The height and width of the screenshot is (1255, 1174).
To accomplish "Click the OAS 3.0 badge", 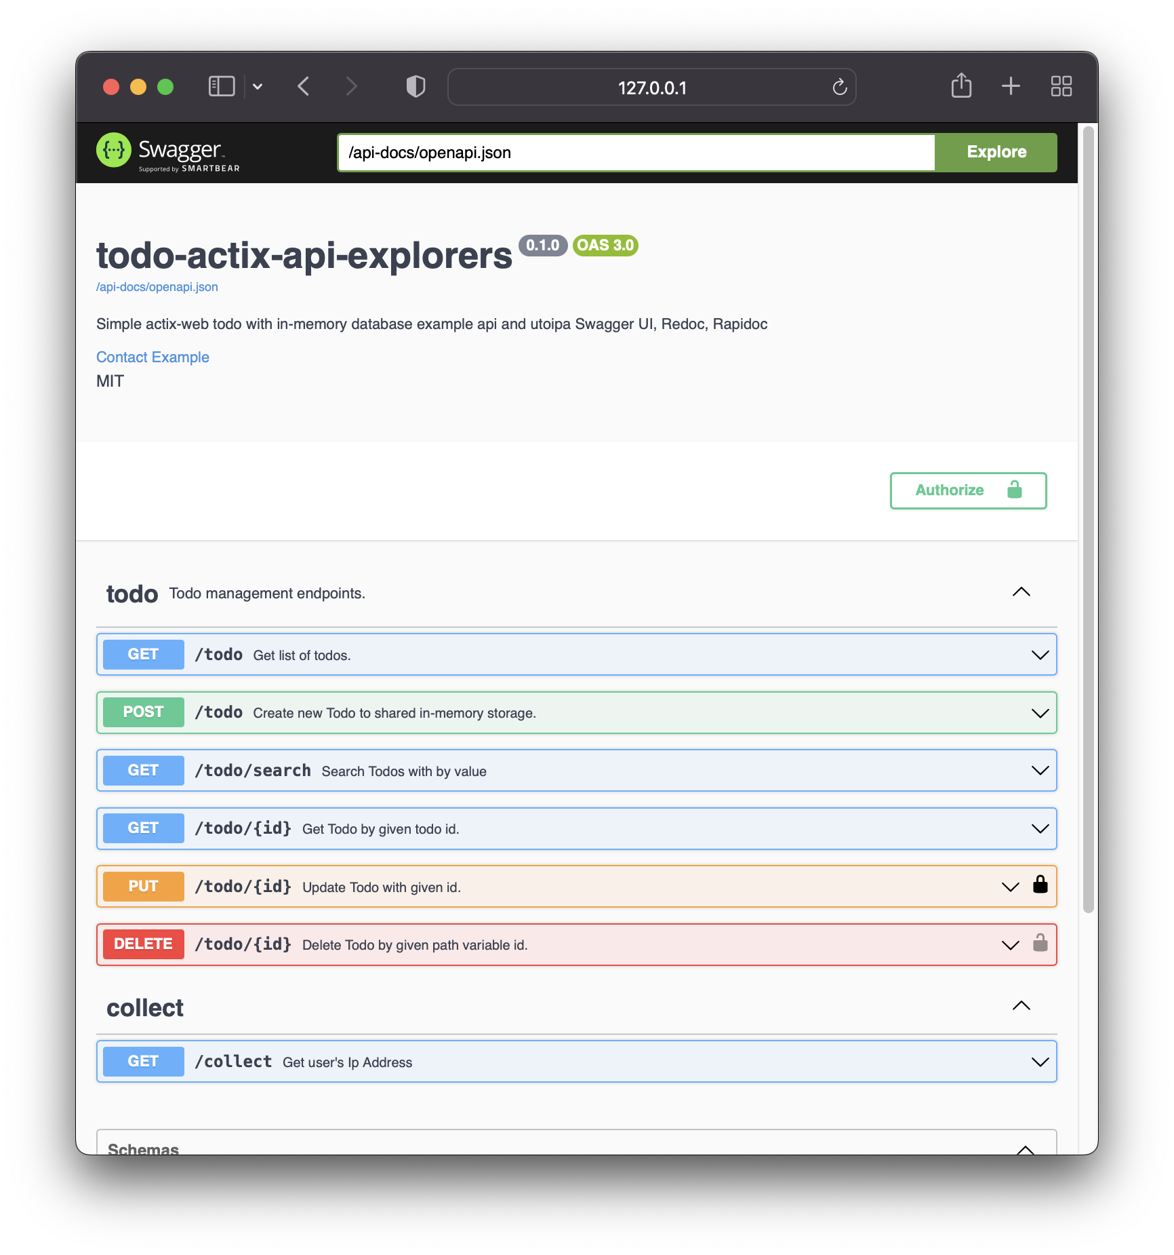I will tap(605, 246).
